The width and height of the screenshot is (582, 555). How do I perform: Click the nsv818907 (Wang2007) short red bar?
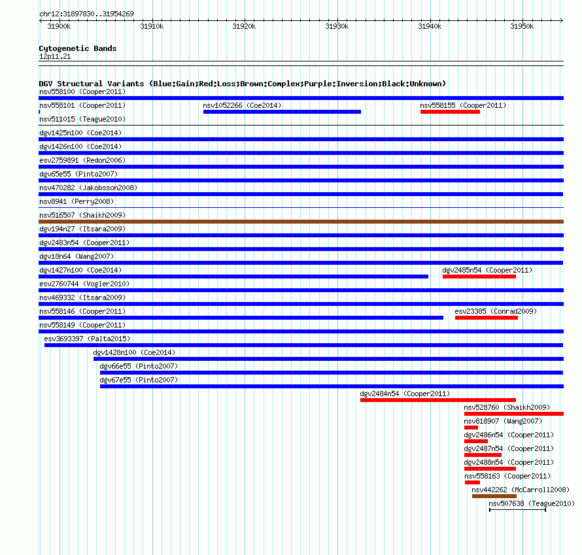(x=471, y=428)
